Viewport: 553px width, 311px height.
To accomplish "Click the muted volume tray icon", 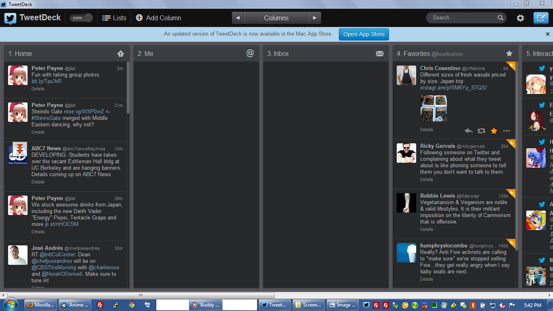I will (x=502, y=305).
